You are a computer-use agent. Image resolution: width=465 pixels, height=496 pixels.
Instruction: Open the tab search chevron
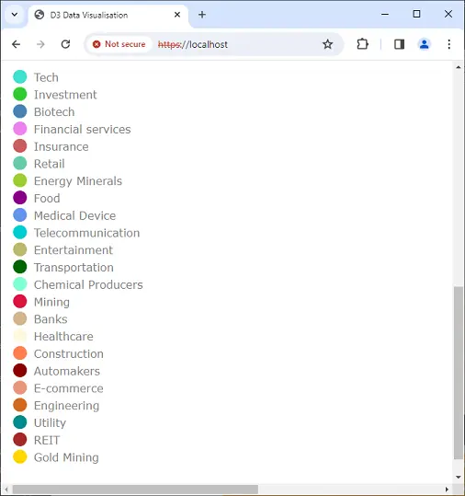pyautogui.click(x=15, y=15)
